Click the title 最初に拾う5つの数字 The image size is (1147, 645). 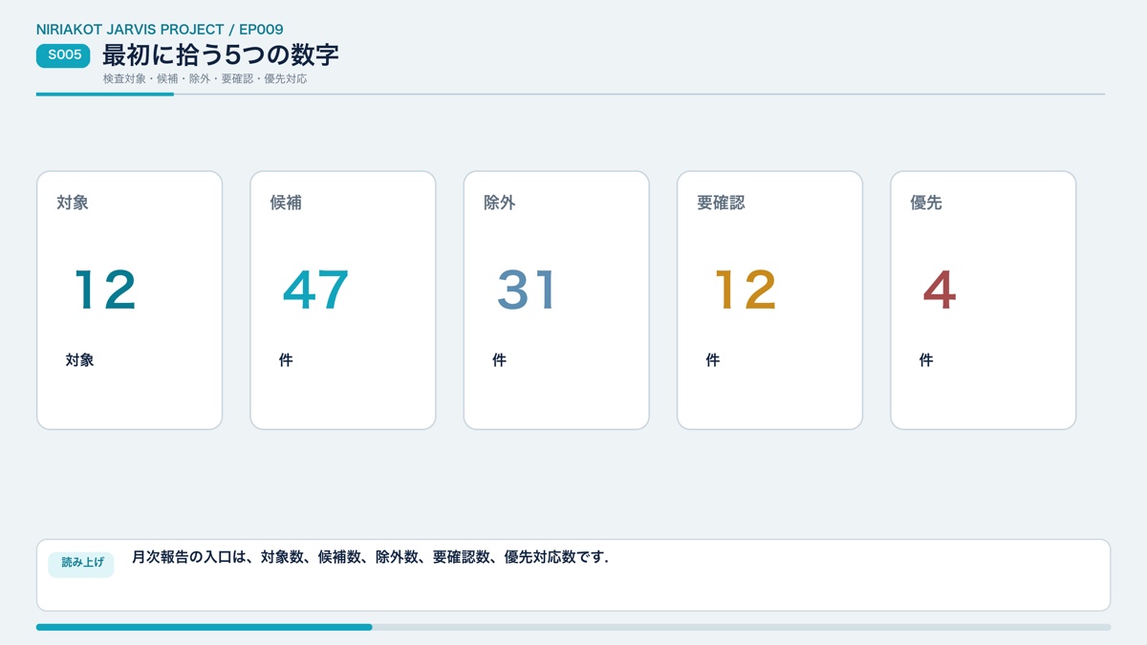click(221, 54)
